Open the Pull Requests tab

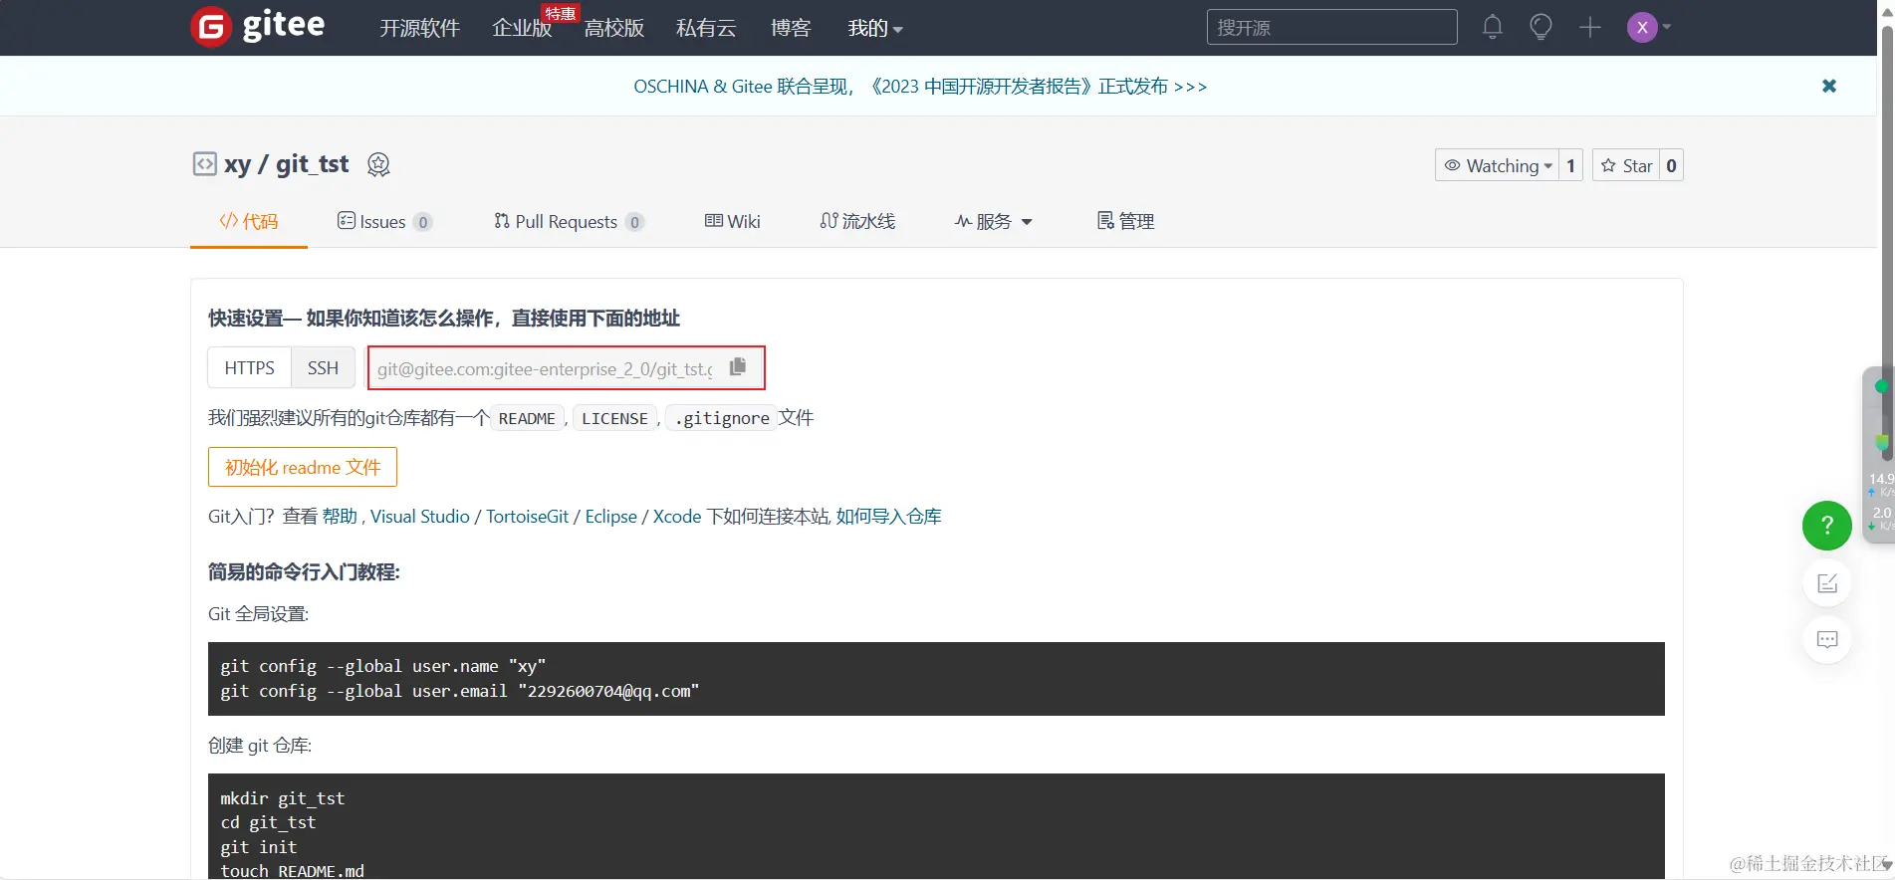coord(569,221)
